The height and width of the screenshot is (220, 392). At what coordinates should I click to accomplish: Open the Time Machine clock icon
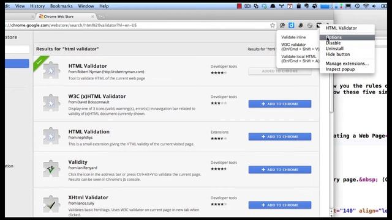pyautogui.click(x=357, y=6)
